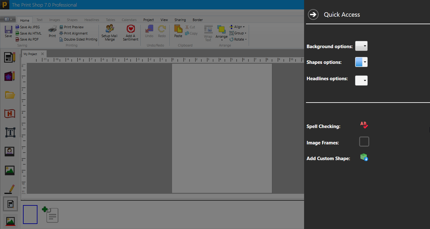430x229 pixels.
Task: Select the blue page thumbnail
Action: coord(30,215)
